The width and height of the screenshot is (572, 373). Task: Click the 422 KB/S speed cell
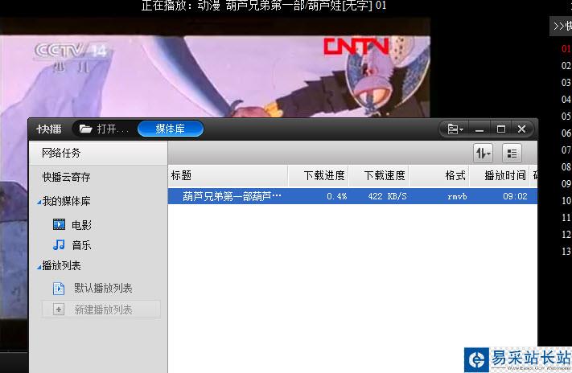387,196
